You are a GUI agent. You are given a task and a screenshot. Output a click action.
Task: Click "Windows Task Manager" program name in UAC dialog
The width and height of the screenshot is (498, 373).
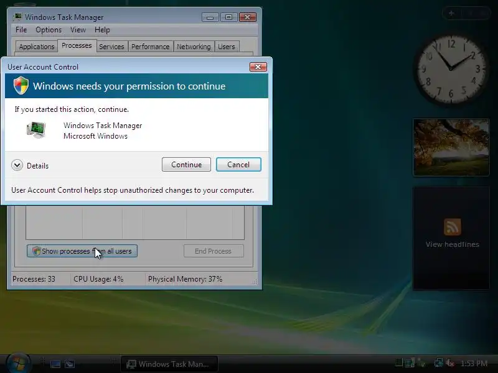pos(103,126)
